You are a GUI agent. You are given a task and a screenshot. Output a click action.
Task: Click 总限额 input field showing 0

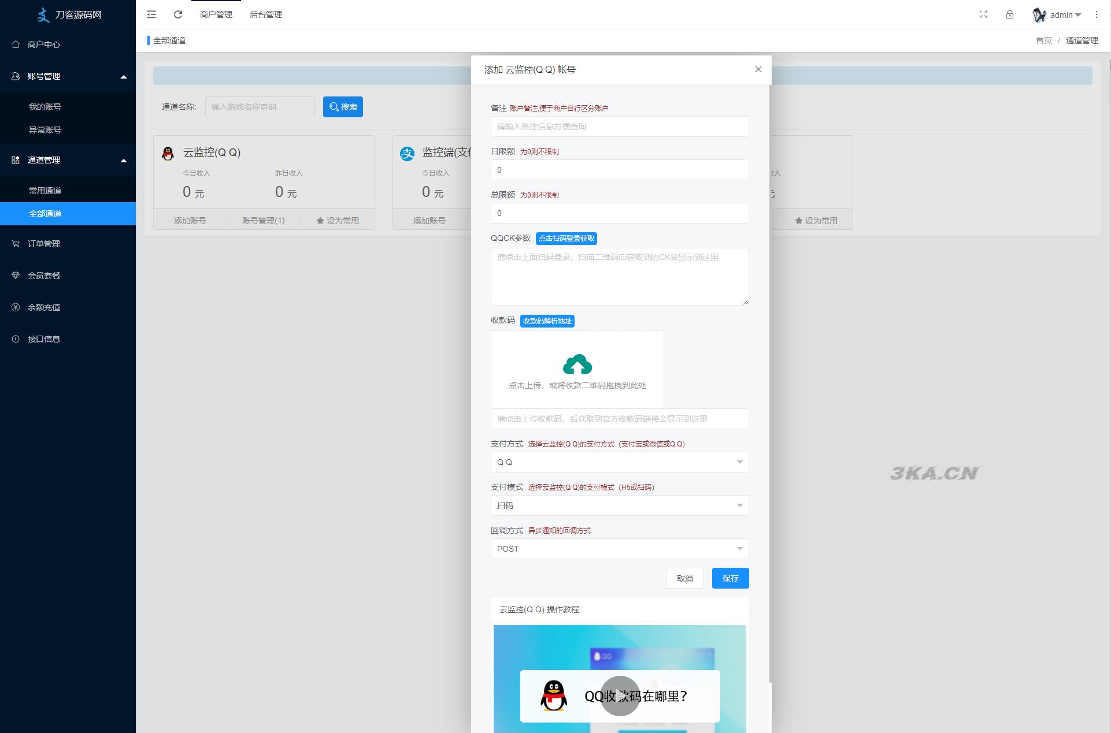click(x=620, y=214)
